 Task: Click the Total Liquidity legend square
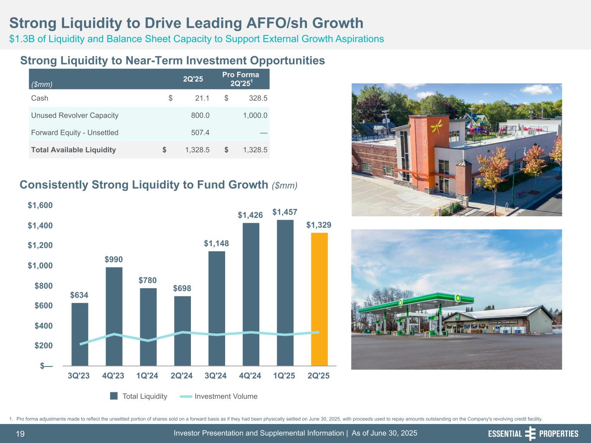coord(114,396)
